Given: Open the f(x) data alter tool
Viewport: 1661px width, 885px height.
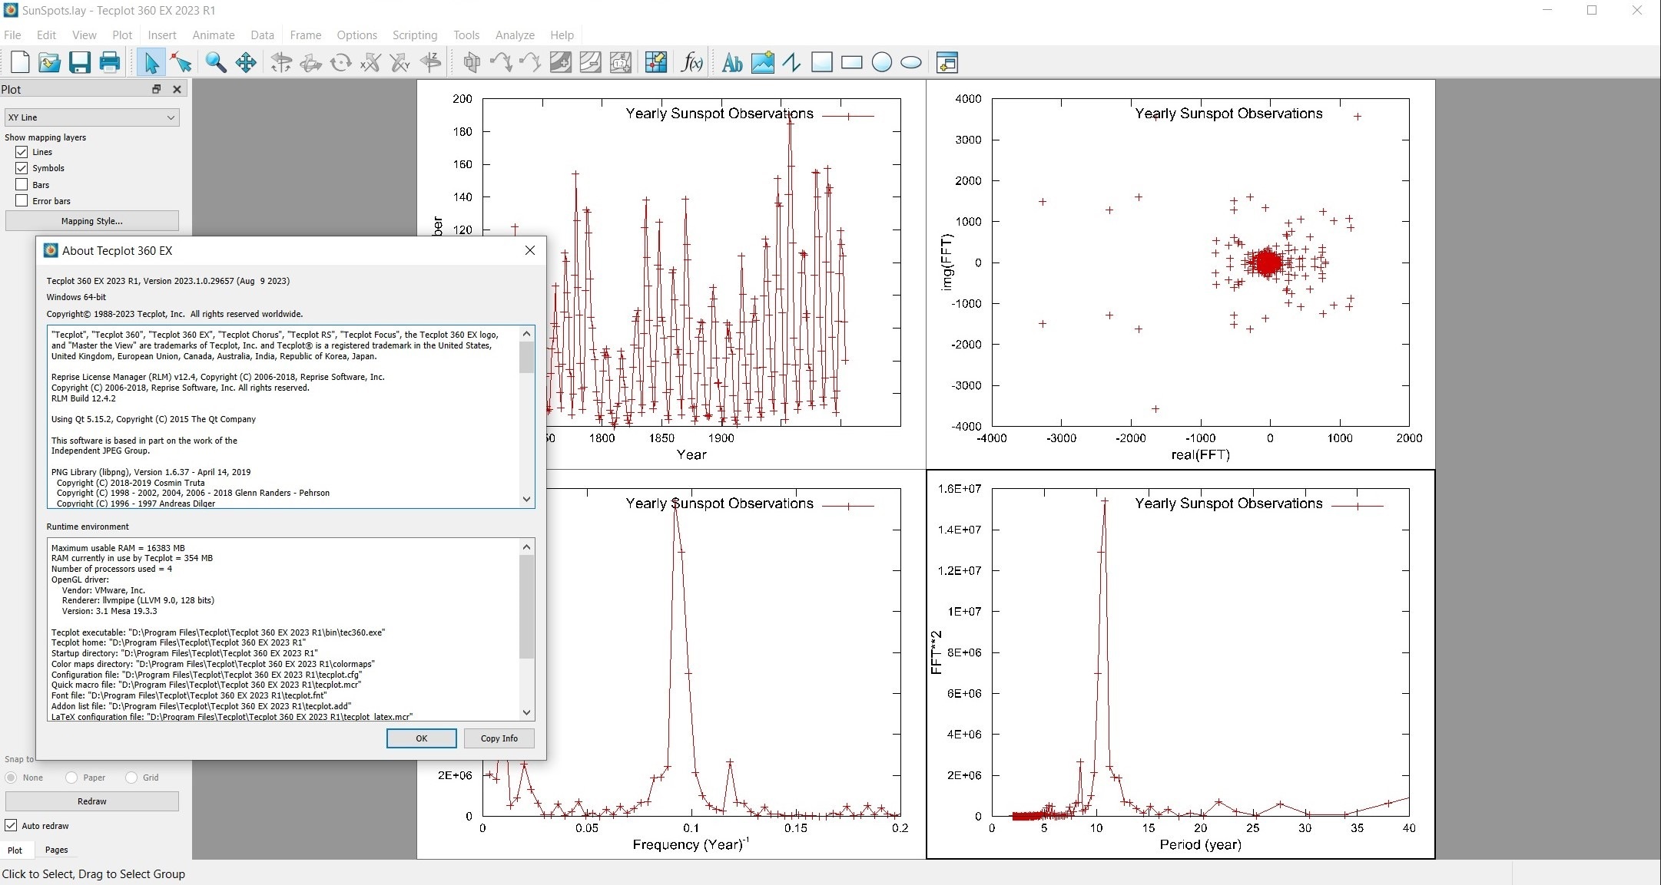Looking at the screenshot, I should point(691,62).
